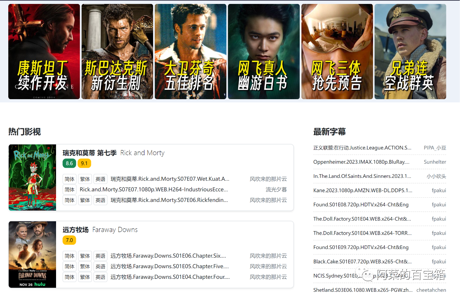Click 简体 tag on the S07E07.Wet.Kuat row
This screenshot has height=295, width=460.
click(x=69, y=179)
